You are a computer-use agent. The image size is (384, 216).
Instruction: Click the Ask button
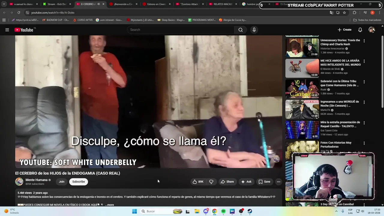[246, 181]
